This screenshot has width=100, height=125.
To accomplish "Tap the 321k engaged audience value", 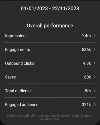I will (86, 104).
